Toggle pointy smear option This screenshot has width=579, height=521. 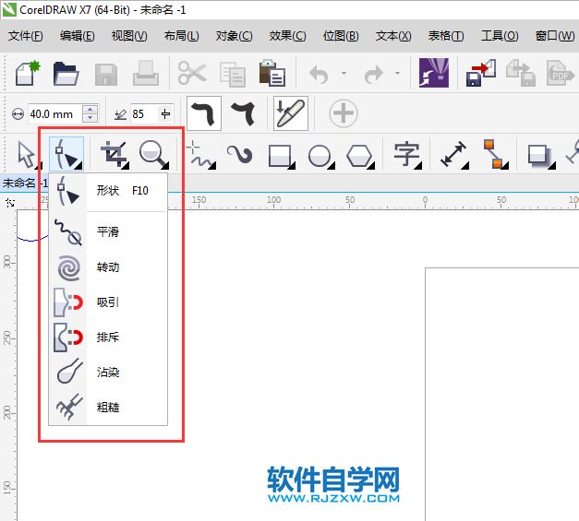(244, 113)
